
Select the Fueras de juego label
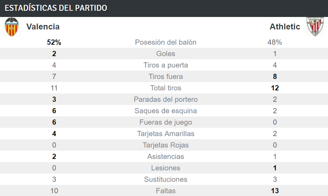coord(166,122)
